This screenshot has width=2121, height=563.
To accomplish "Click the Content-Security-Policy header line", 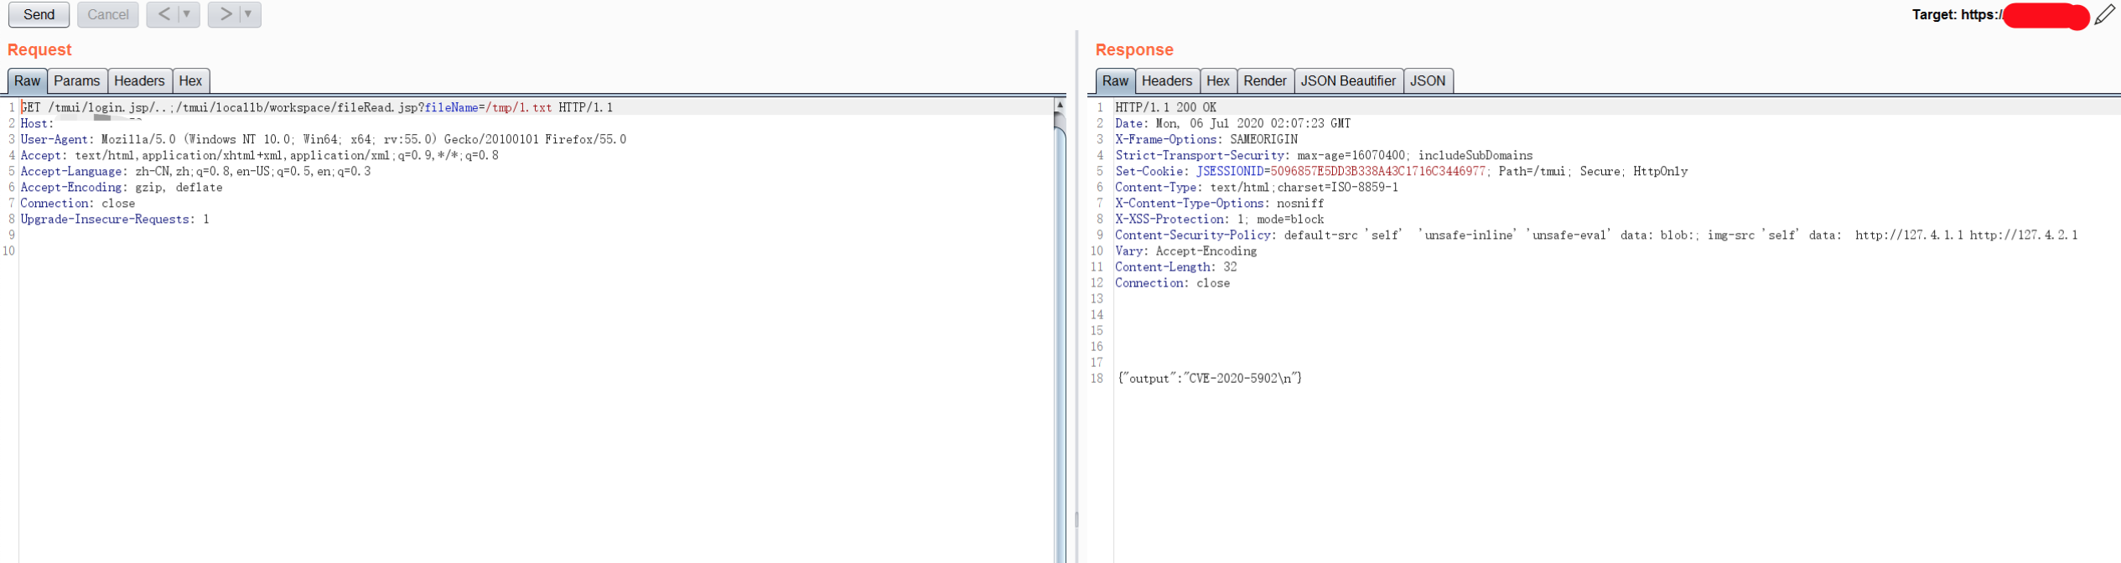I will [x=1596, y=235].
